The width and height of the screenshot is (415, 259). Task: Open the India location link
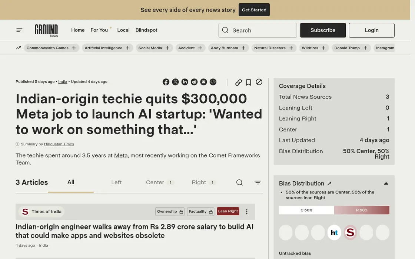point(63,82)
